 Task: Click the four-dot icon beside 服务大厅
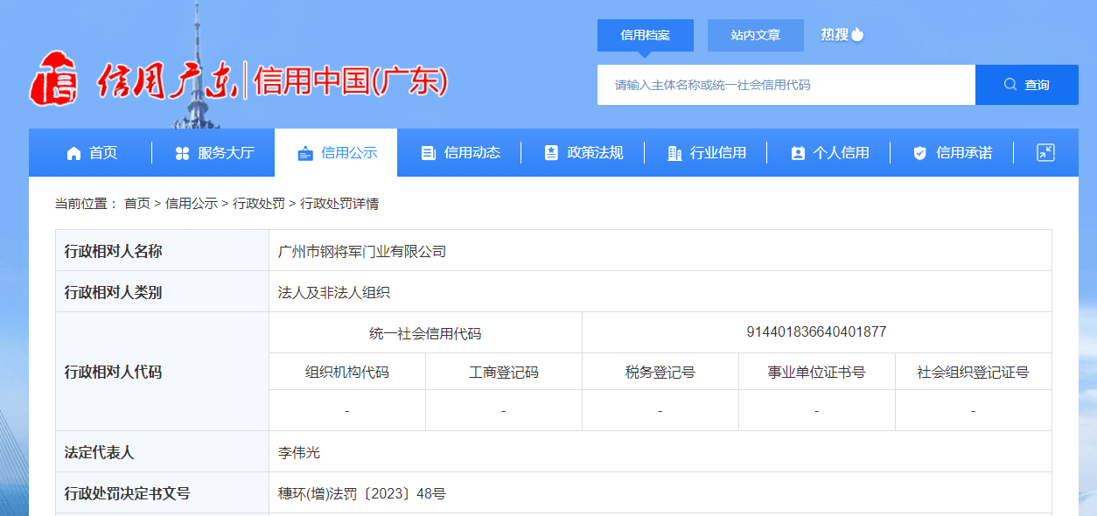(x=182, y=153)
